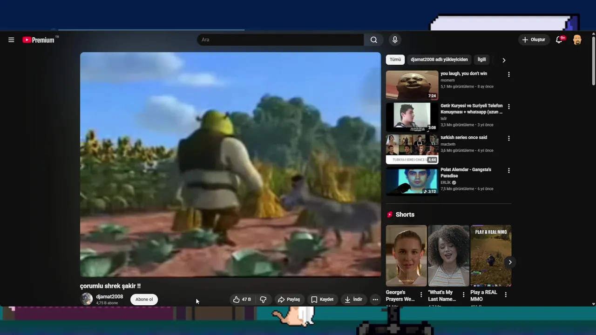Image resolution: width=596 pixels, height=335 pixels.
Task: Open 'turkish series once said' thumbnail
Action: [412, 149]
